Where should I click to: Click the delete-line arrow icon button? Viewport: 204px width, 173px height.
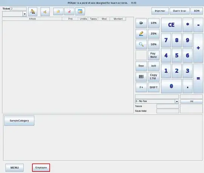pyautogui.click(x=141, y=23)
